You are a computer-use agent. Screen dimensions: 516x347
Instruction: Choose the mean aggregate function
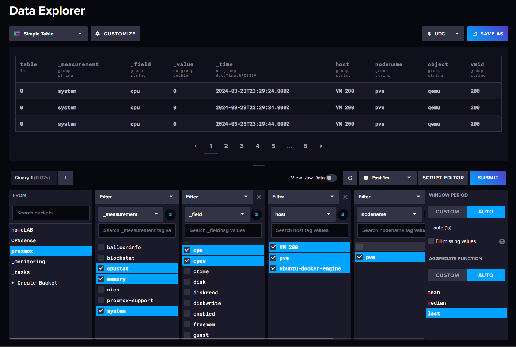click(466, 293)
